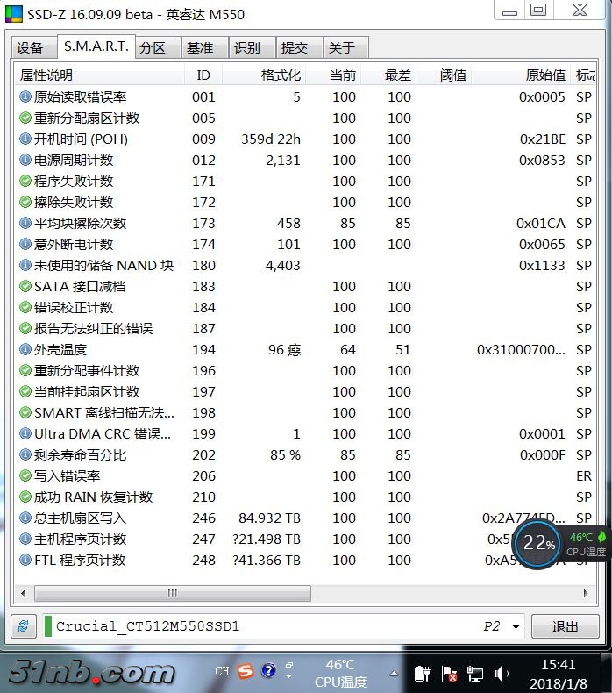The image size is (612, 693).
Task: Click green check icon of 程序失败计数
Action: pyautogui.click(x=25, y=181)
